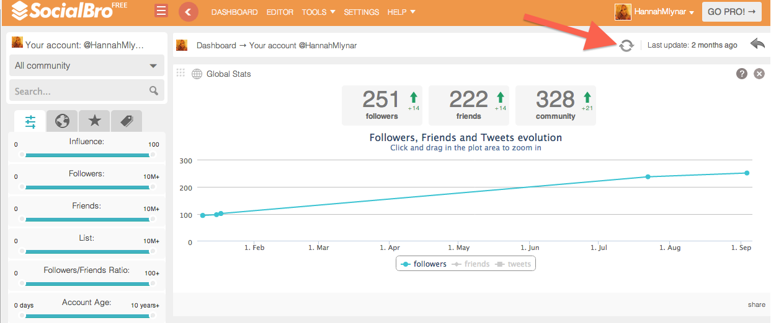Click the reply back arrow icon
The image size is (771, 323).
[x=757, y=44]
